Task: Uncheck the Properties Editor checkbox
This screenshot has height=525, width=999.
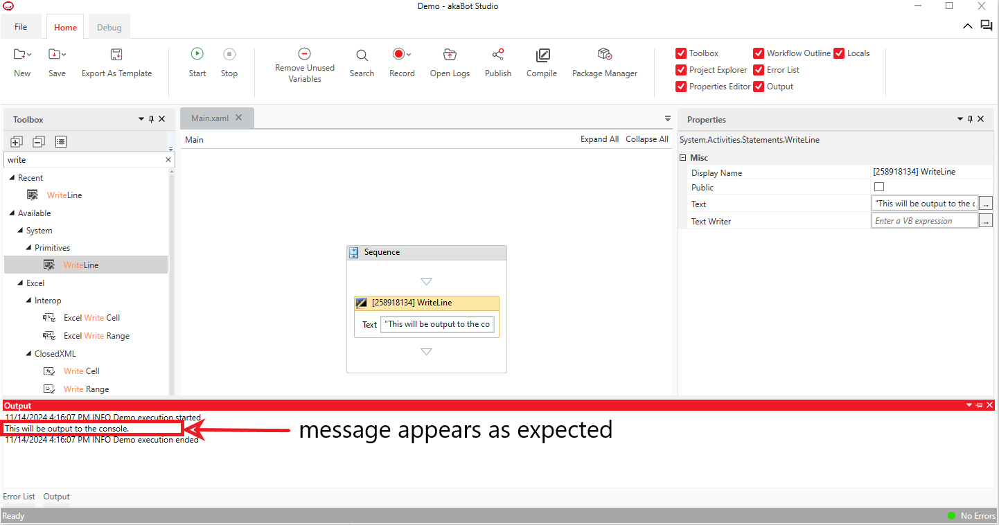Action: point(681,87)
